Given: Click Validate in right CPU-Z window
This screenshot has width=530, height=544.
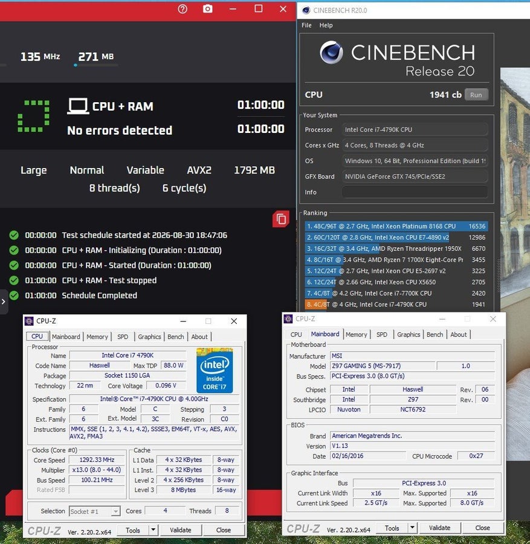Looking at the screenshot, I should point(439,528).
